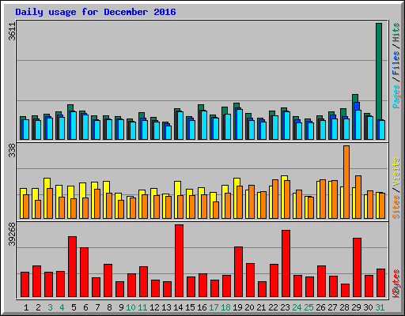
Task: Click the 'Visits' legend label
Action: pyautogui.click(x=396, y=171)
